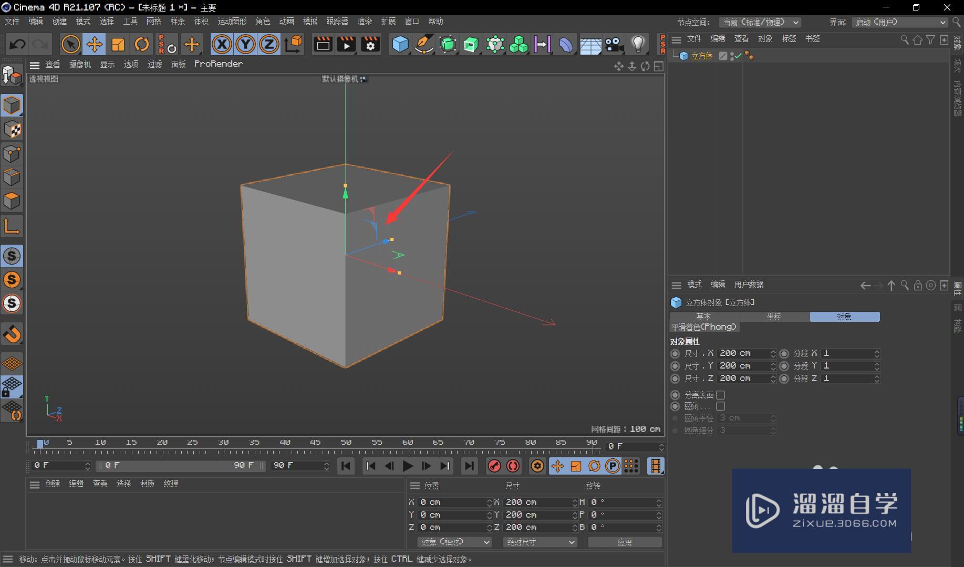Toggle 分段 Y animation radio dot
Screen dimensions: 964x567
click(784, 366)
